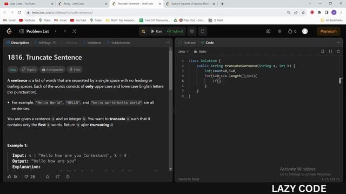The width and height of the screenshot is (346, 194).
Task: Close the Settings tab
Action: [x=54, y=43]
